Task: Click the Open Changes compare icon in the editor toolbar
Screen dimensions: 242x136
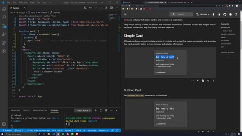Action: 85,8
